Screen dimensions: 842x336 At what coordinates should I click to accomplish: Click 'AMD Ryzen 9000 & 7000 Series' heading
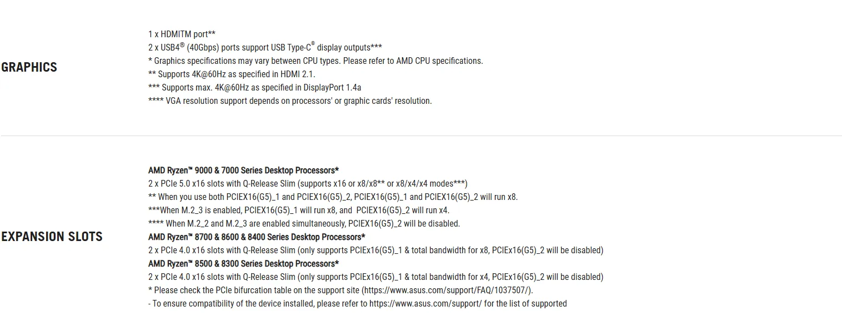point(243,170)
